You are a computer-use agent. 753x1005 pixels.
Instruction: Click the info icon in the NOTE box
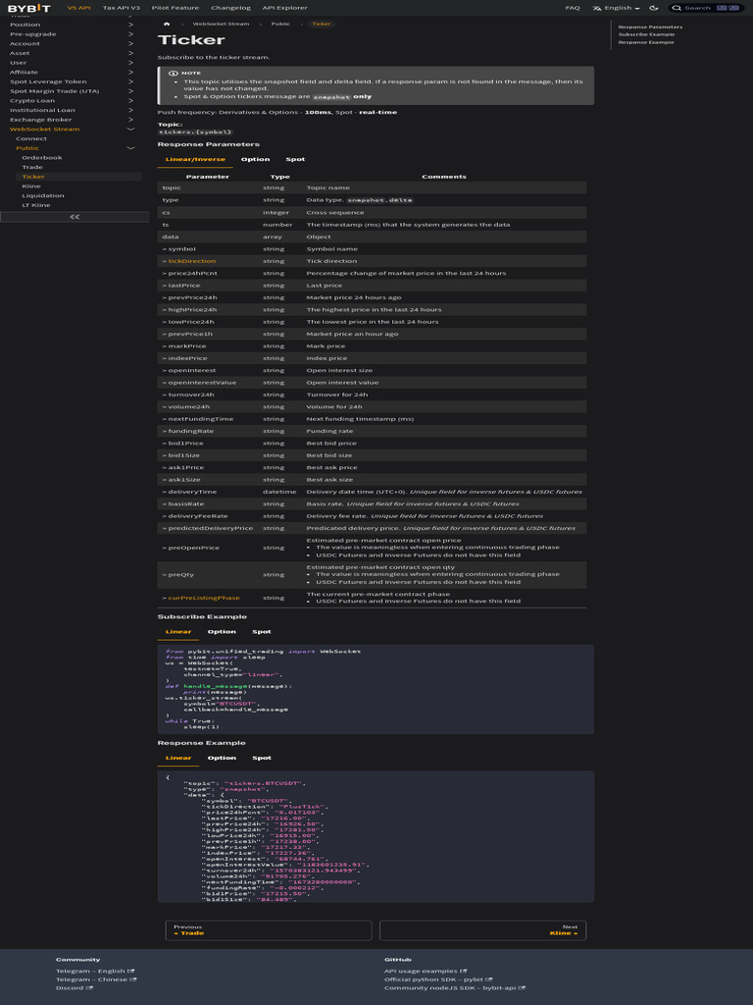click(173, 73)
